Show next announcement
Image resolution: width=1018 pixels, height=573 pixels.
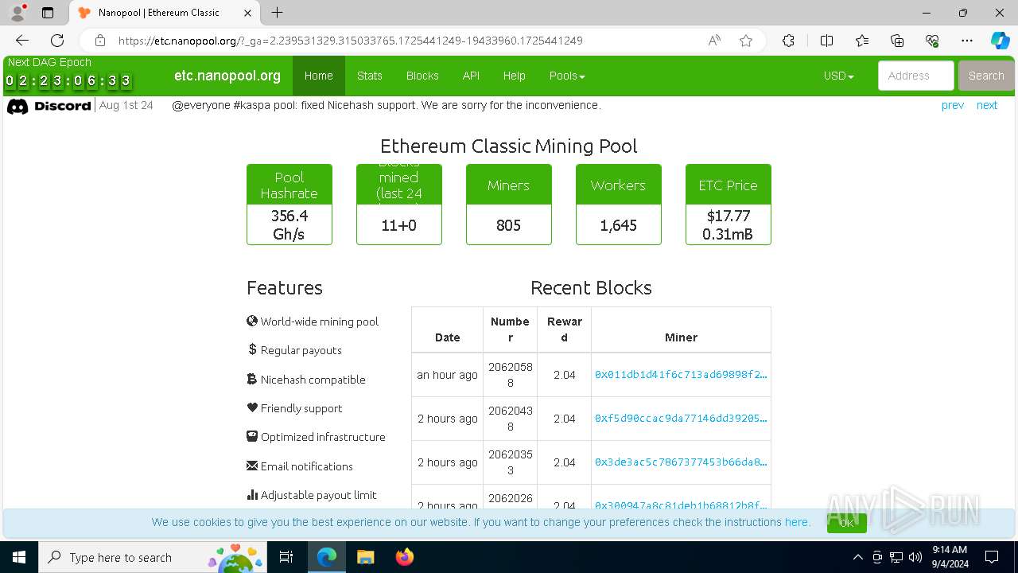(x=986, y=105)
